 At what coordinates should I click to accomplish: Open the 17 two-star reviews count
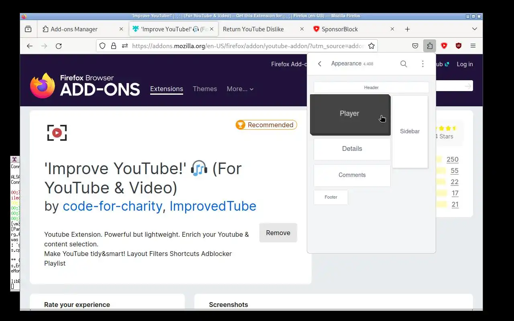[x=455, y=193]
